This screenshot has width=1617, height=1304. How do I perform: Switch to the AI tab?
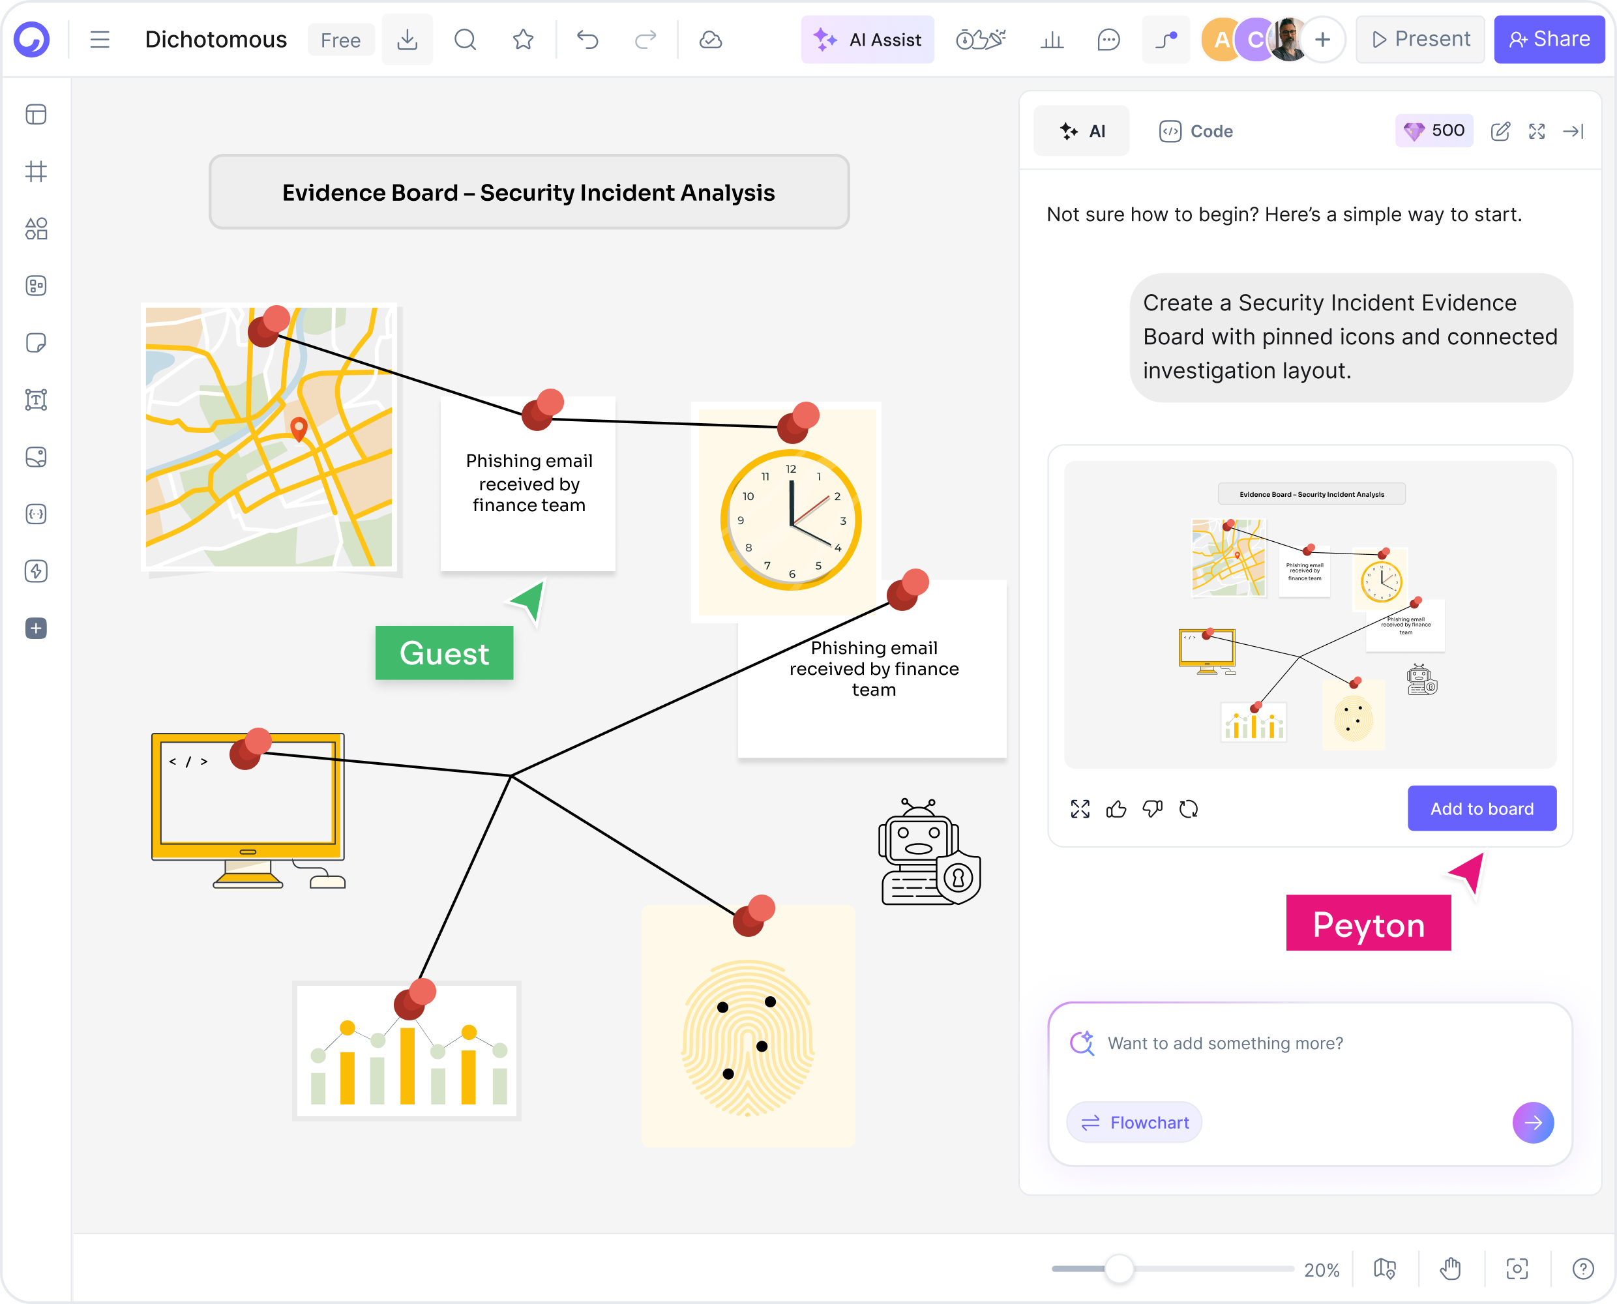pos(1082,130)
